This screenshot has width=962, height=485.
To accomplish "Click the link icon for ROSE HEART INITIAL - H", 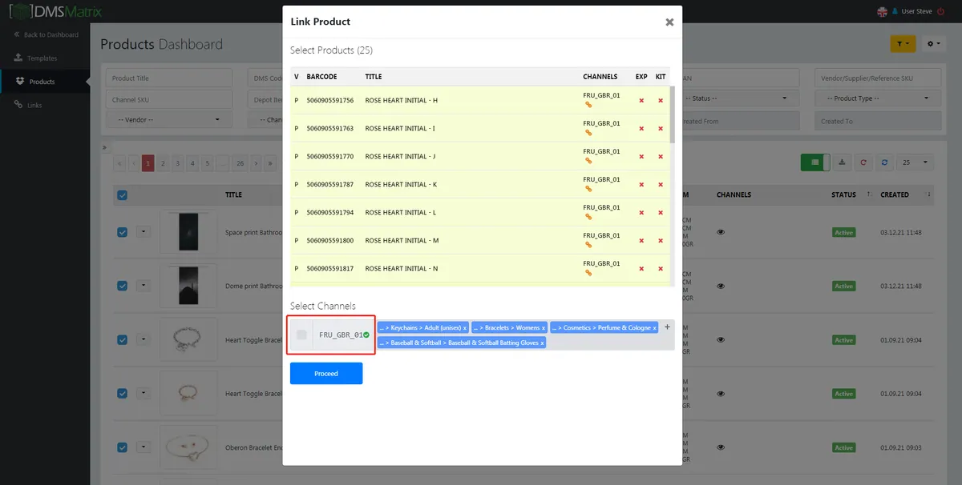I will pyautogui.click(x=588, y=105).
